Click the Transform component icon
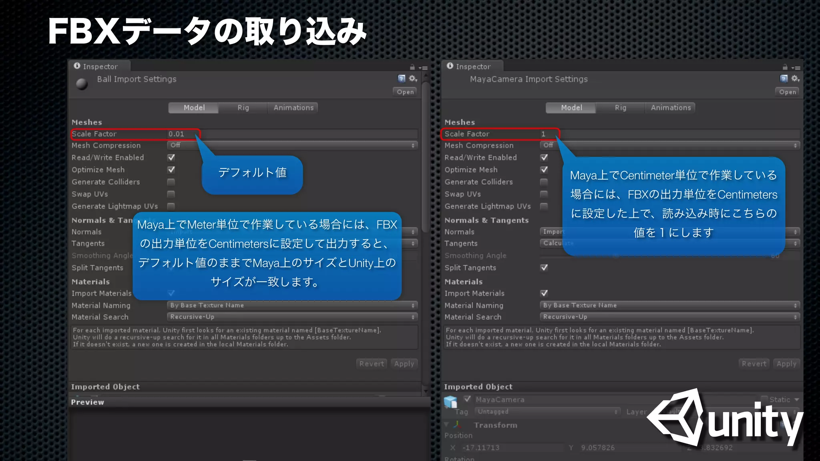 coord(457,425)
